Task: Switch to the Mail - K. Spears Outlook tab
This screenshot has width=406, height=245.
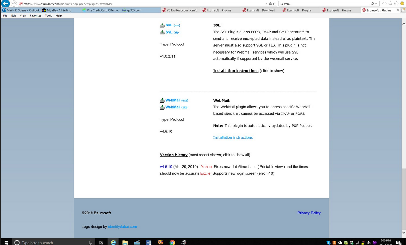Action: point(21,10)
